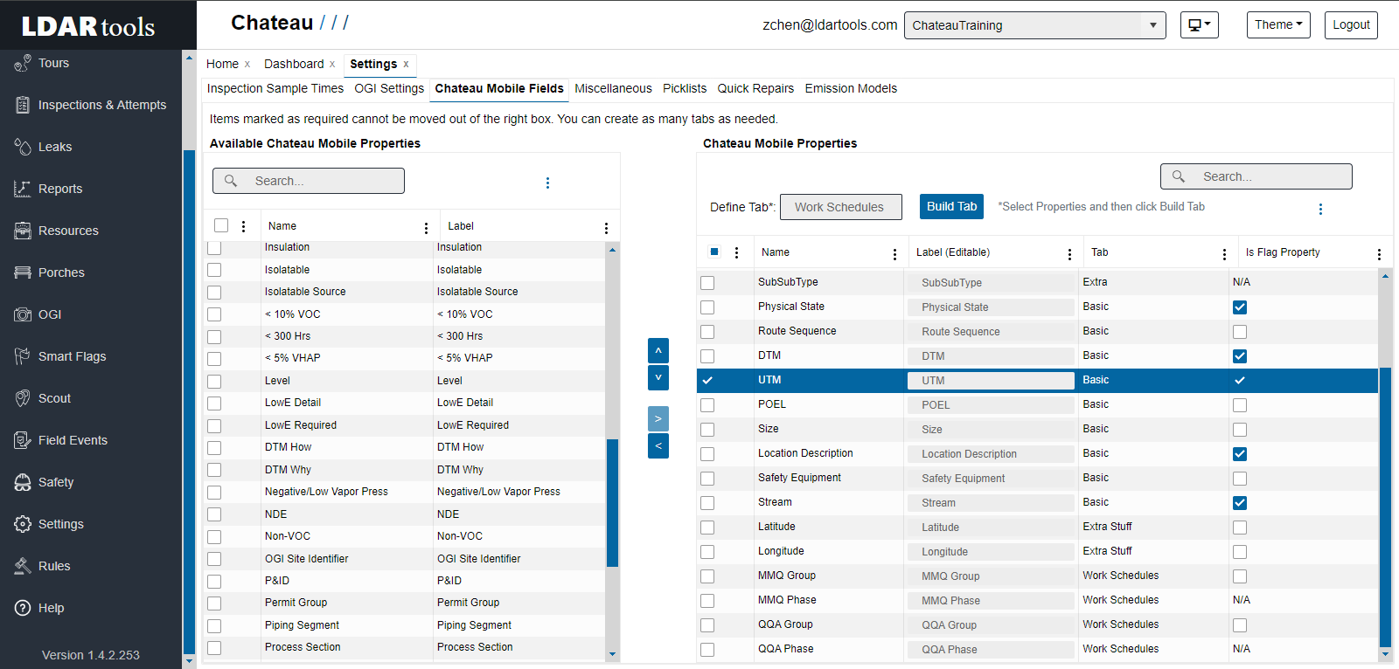Open the OGI Settings tab
Image resolution: width=1399 pixels, height=669 pixels.
pyautogui.click(x=389, y=88)
